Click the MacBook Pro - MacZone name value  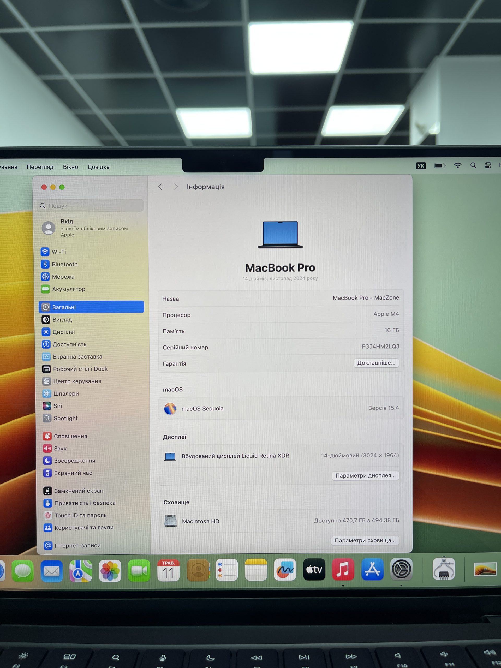point(366,298)
